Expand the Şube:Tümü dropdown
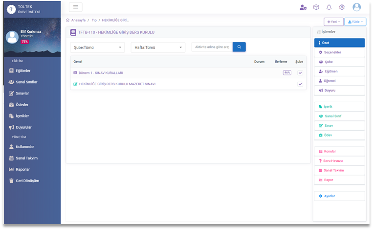 (97, 47)
